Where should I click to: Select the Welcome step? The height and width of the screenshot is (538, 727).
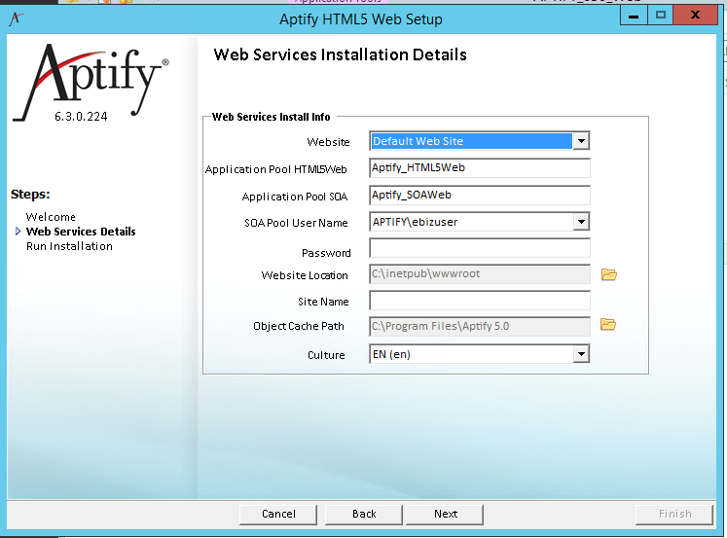pos(51,217)
